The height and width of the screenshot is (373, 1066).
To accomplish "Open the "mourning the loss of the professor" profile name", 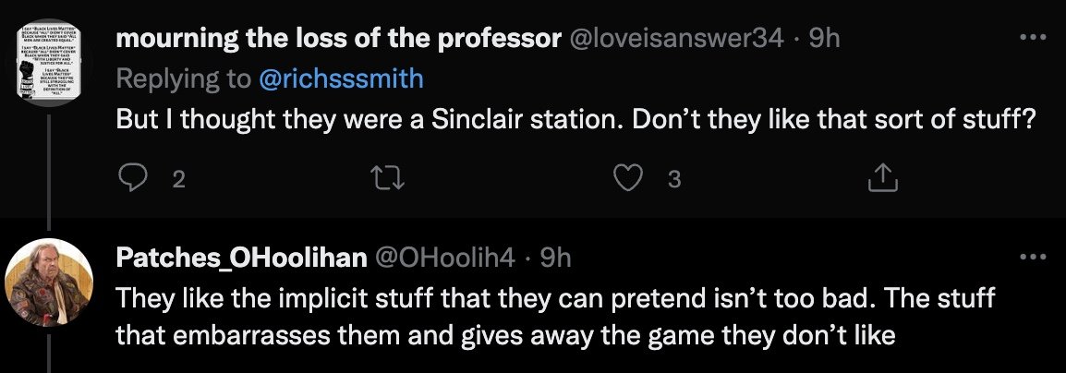I will pos(340,39).
